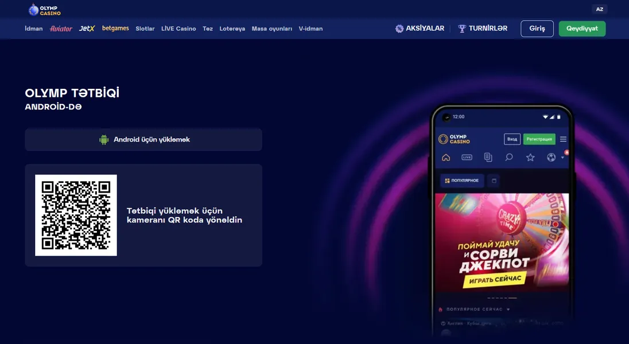The image size is (629, 344).
Task: Select the favorites star icon on the phone
Action: [x=530, y=157]
